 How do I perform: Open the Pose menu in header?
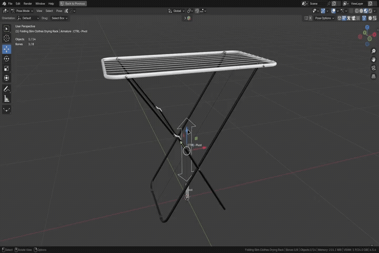click(59, 11)
